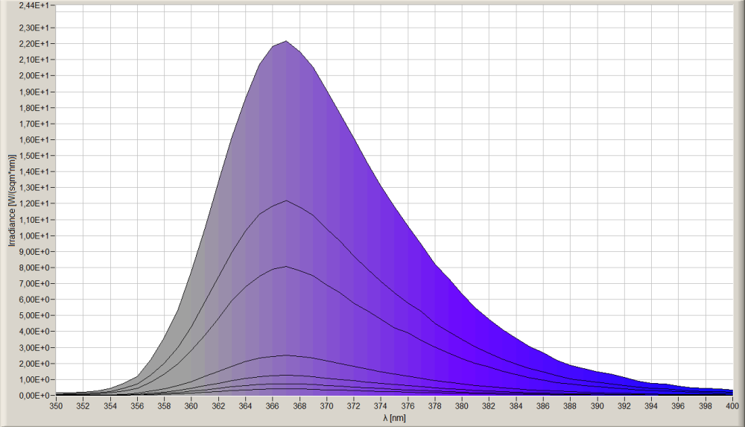Click the x-axis label 366
This screenshot has height=427, width=745.
pyautogui.click(x=273, y=406)
